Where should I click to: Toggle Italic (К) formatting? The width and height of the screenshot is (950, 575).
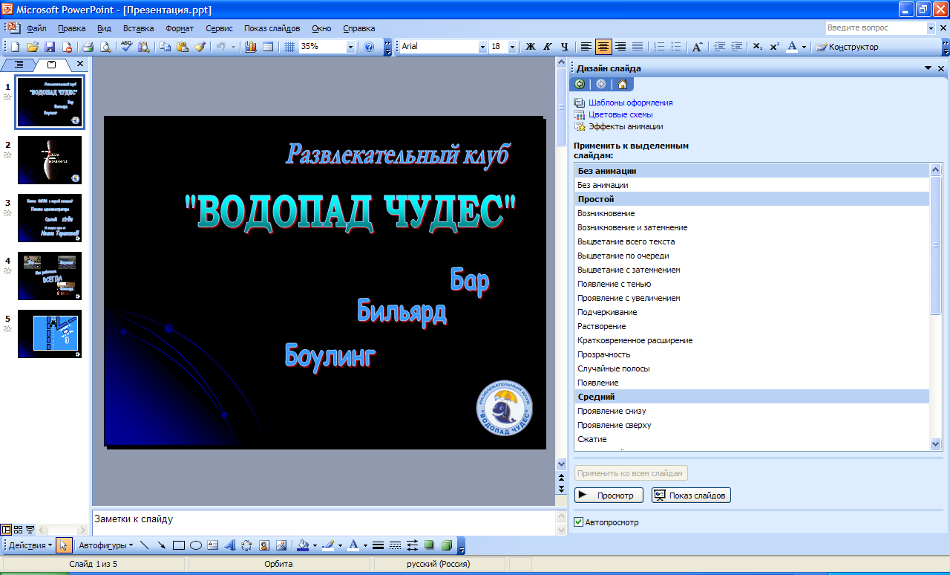point(548,47)
